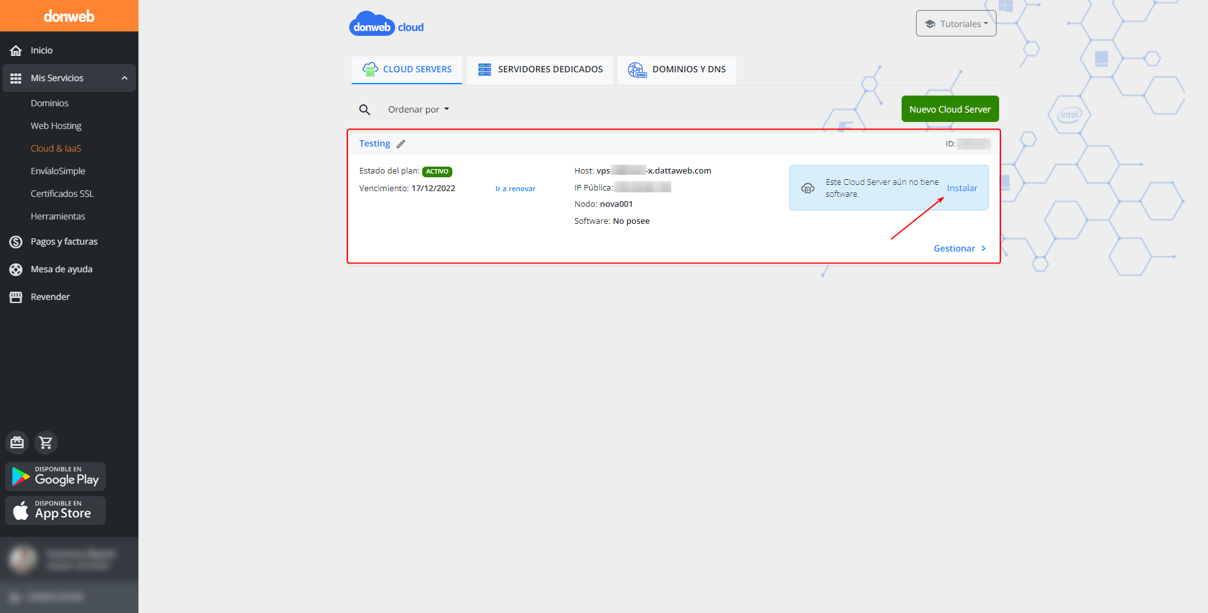Click the Testing server name link

[374, 143]
